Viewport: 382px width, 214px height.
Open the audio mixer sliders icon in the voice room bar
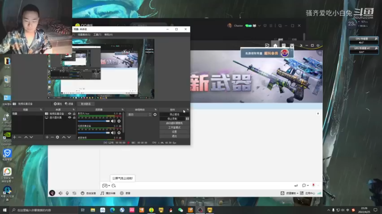[74, 193]
